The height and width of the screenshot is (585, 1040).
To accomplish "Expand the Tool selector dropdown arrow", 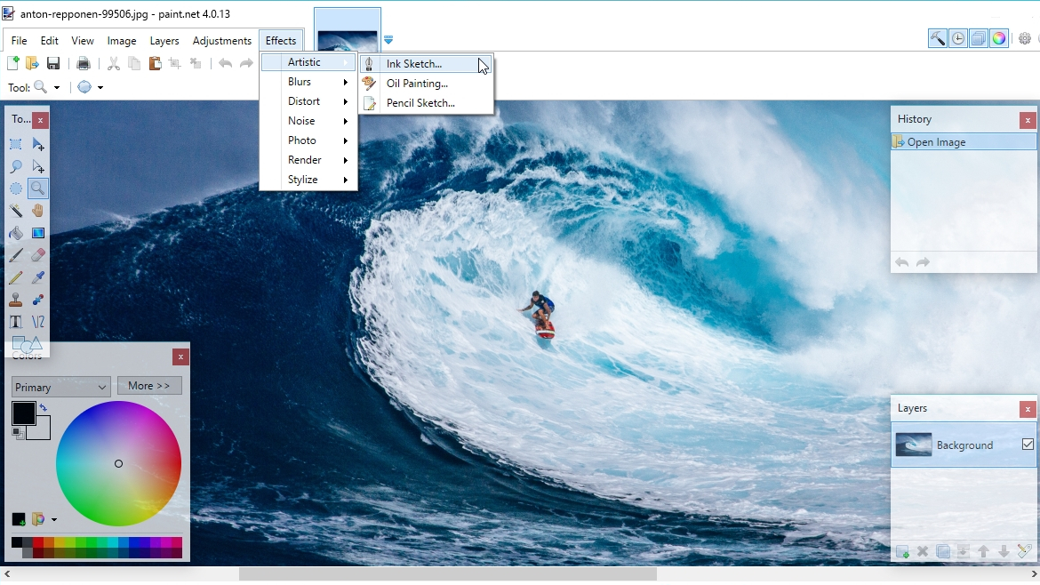I will coord(58,86).
